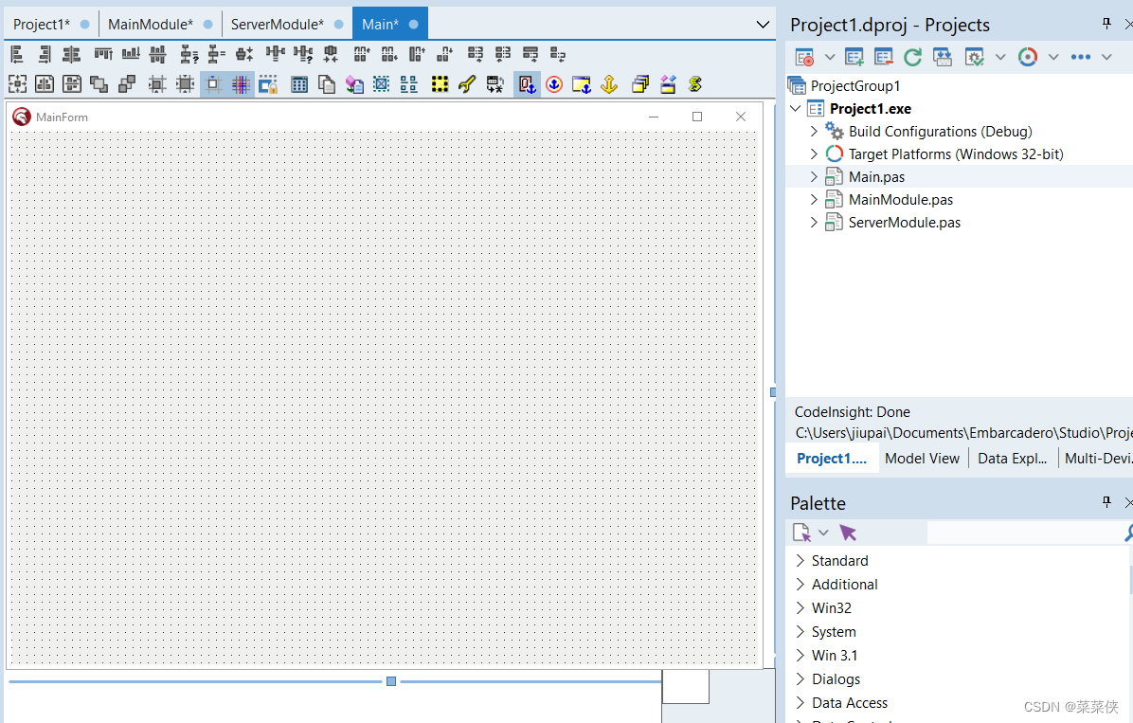
Task: Click the Build Configuration gear-check icon
Action: [x=974, y=57]
